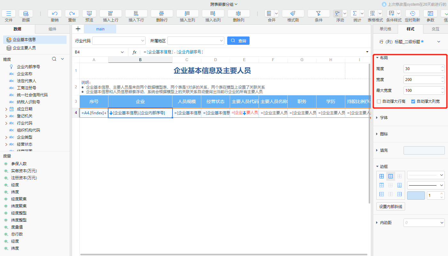The width and height of the screenshot is (448, 256).
Task: Click the 填充 color swatch
Action: 424,150
